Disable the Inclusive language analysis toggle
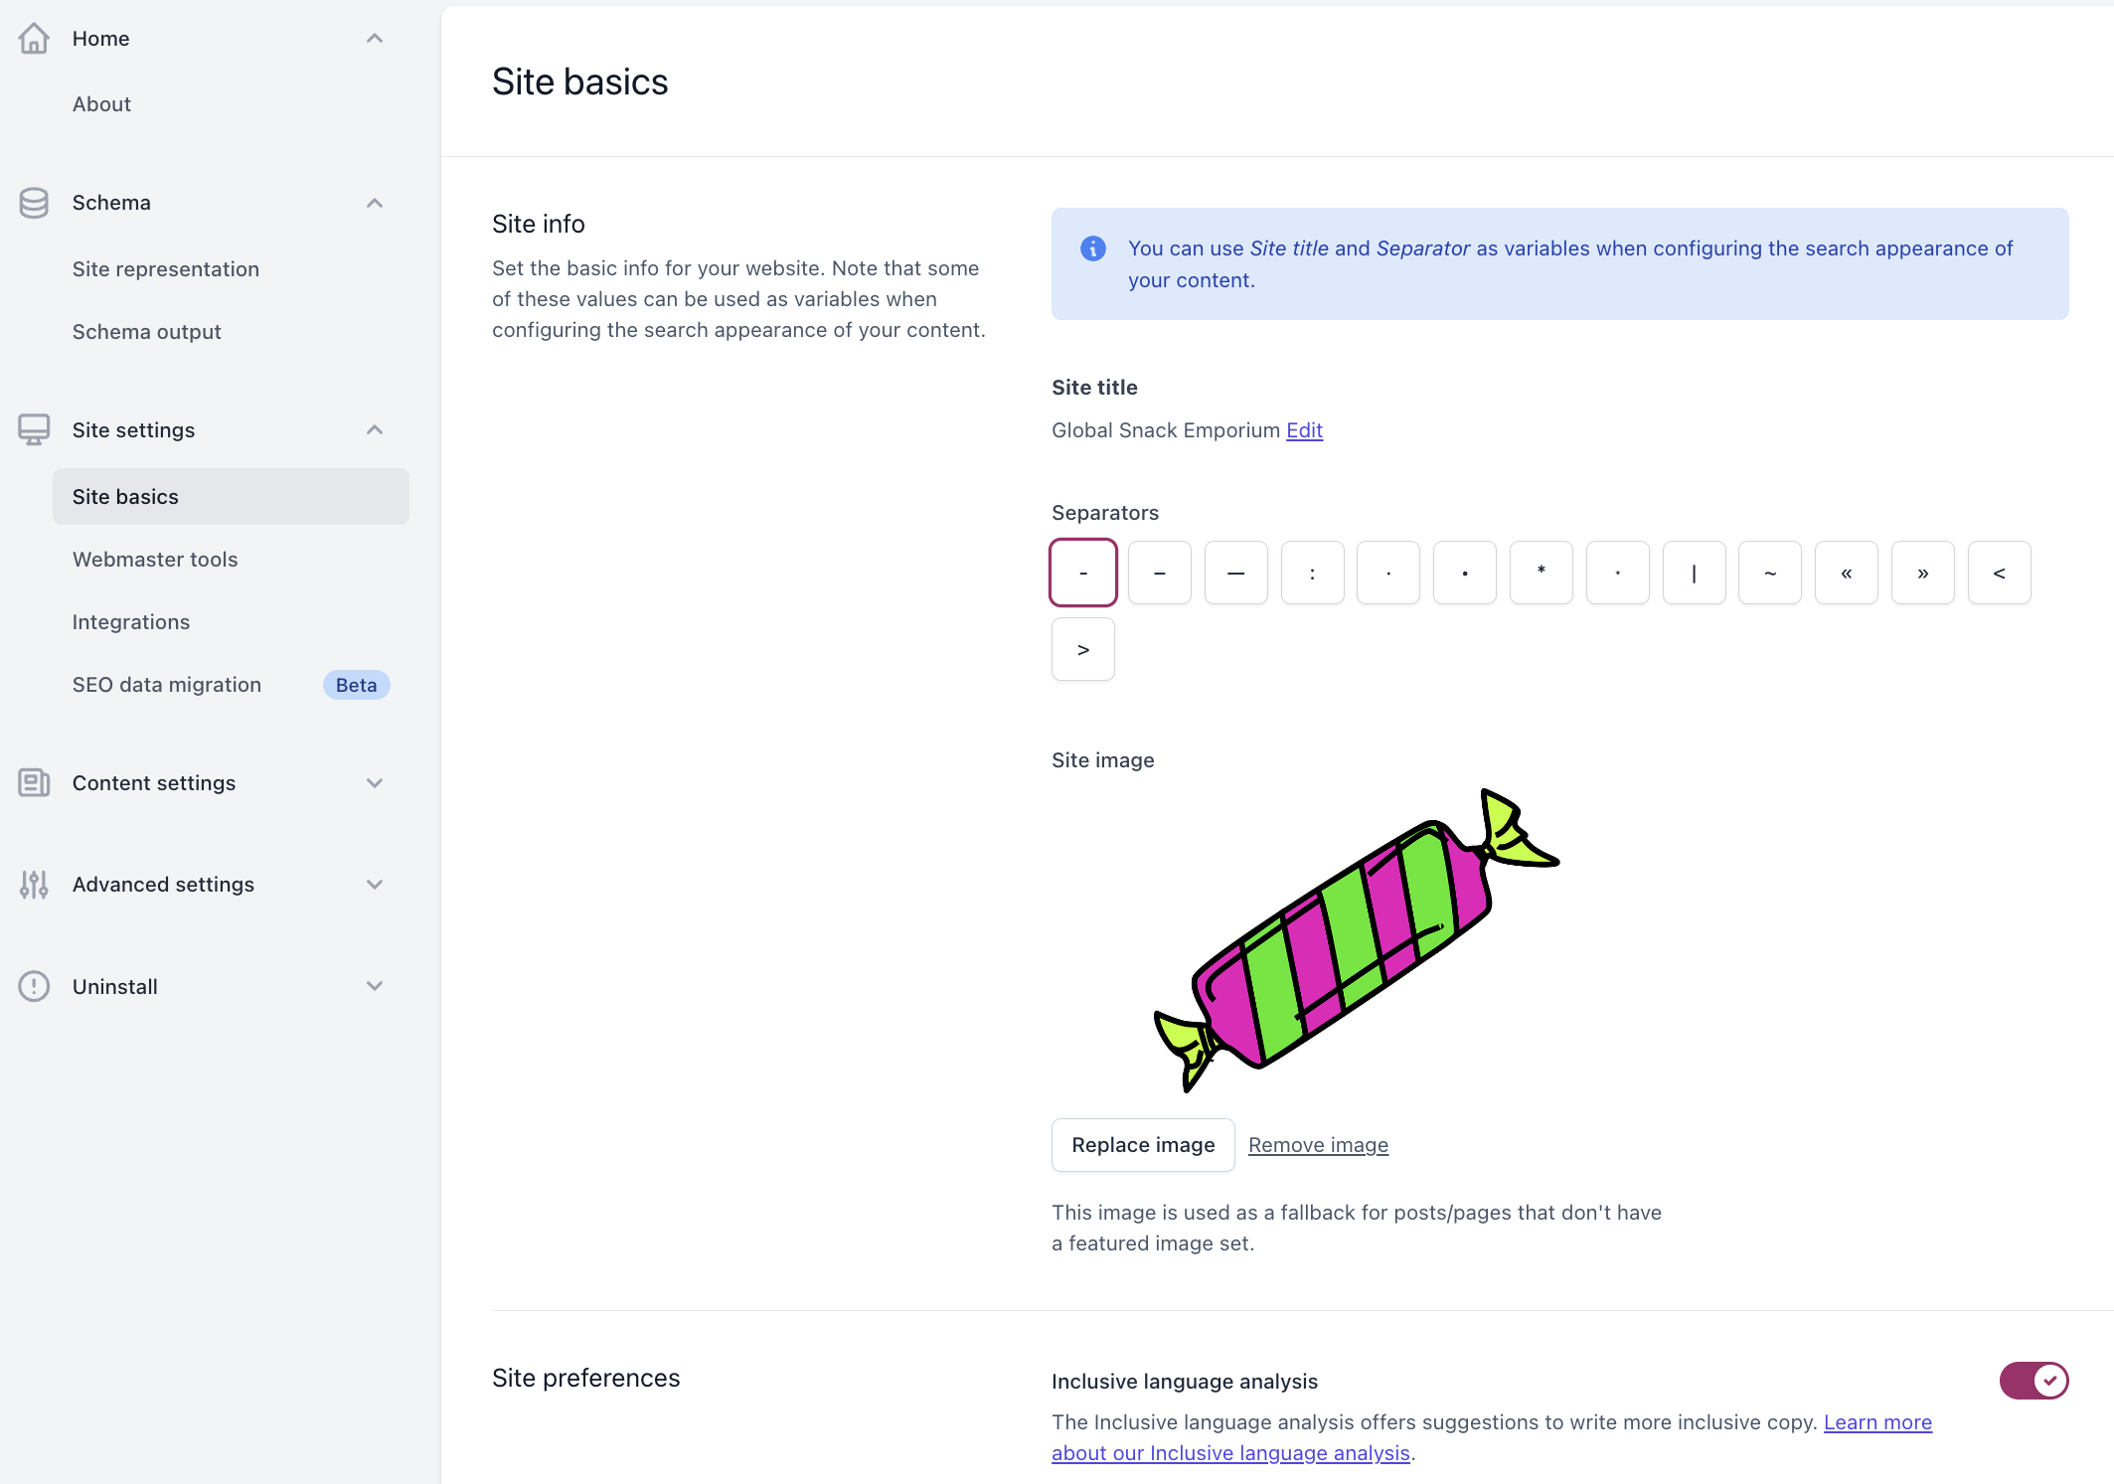The height and width of the screenshot is (1484, 2114). (x=2033, y=1380)
